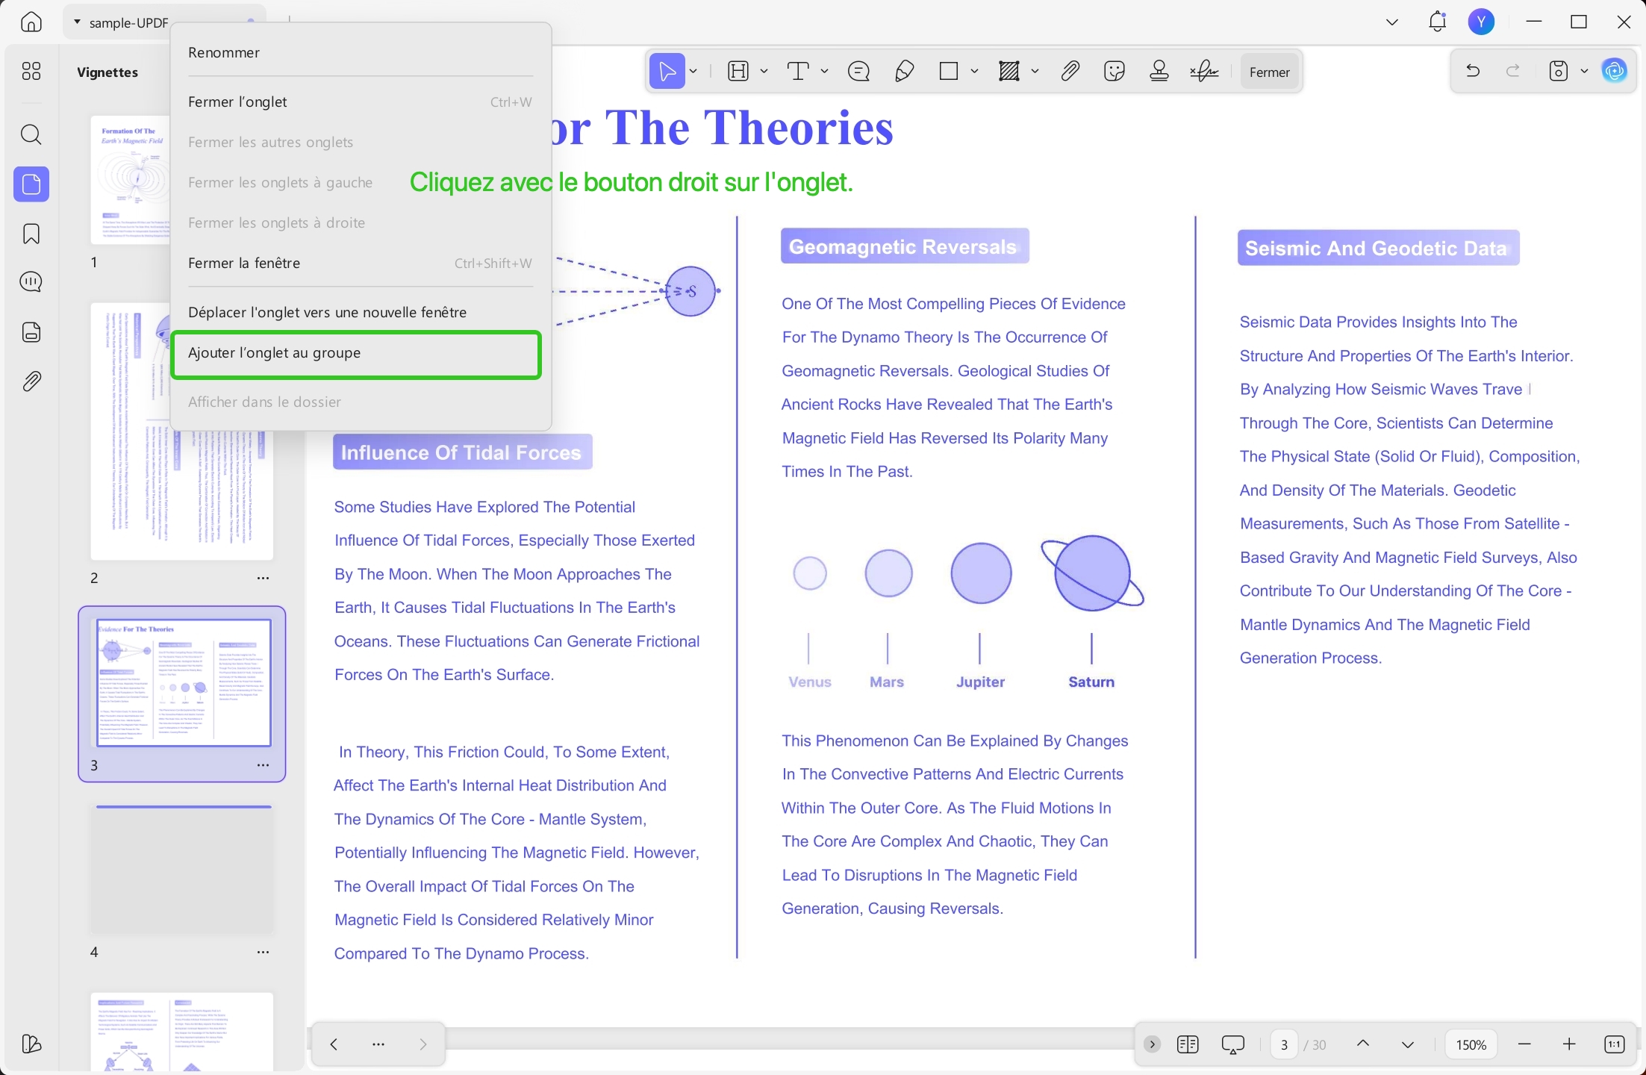Open more options dots in bottom bar
Image resolution: width=1646 pixels, height=1075 pixels.
pos(378,1044)
